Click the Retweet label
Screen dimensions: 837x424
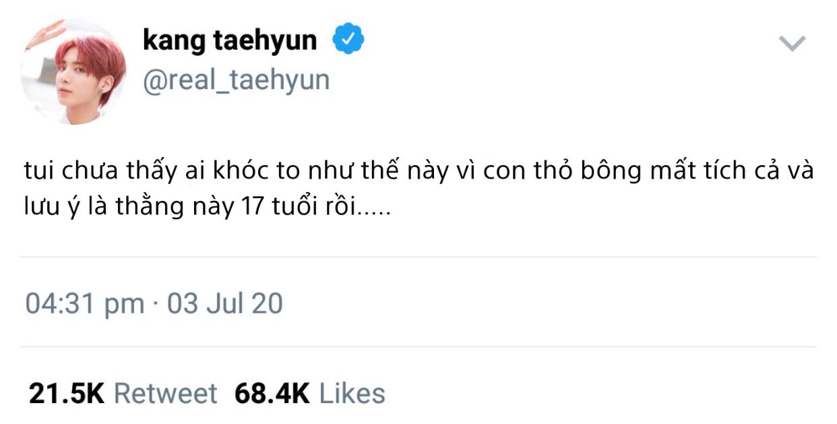click(165, 394)
